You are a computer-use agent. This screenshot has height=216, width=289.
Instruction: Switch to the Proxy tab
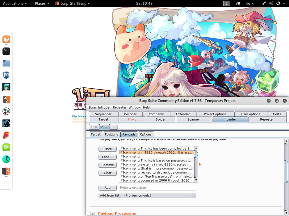(132, 119)
